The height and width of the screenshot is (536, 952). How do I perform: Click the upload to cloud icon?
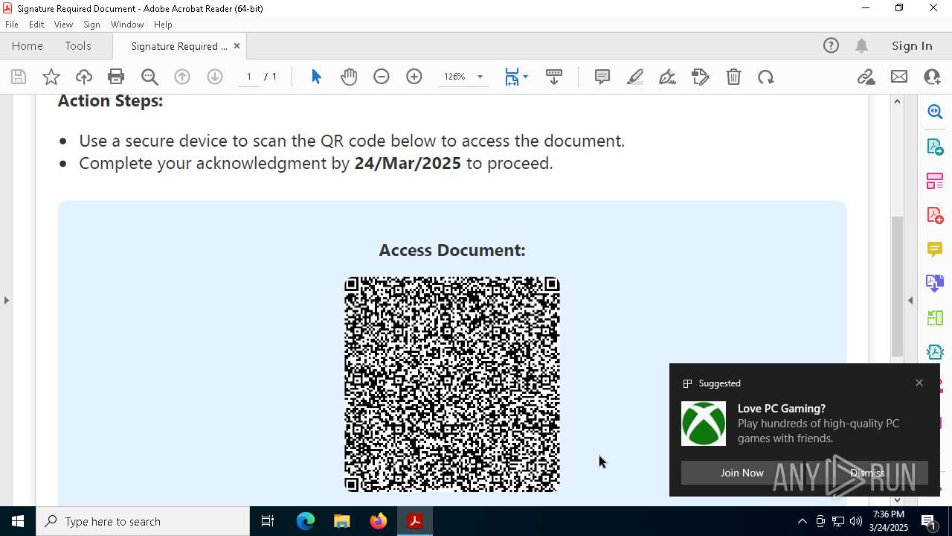84,77
